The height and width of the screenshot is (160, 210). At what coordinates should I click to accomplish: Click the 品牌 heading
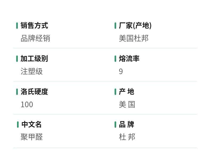tap(127, 124)
